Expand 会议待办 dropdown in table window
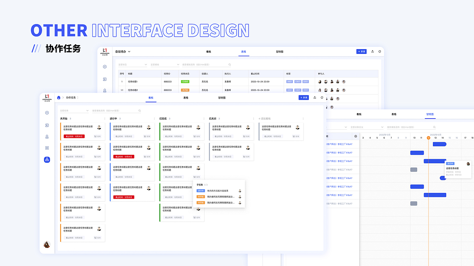The image size is (474, 266). pyautogui.click(x=129, y=52)
